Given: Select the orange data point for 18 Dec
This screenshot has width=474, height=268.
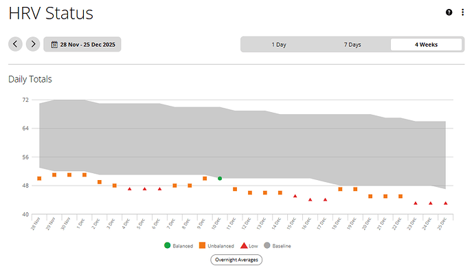Looking at the screenshot, I should click(x=340, y=189).
